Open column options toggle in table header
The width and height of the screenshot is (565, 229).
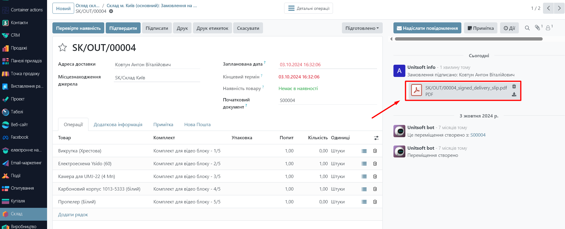376,138
